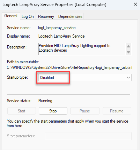Viewport: 140px width, 150px height.
Task: Close the Logitech LampArray Service Properties dialog
Action: coord(135,5)
